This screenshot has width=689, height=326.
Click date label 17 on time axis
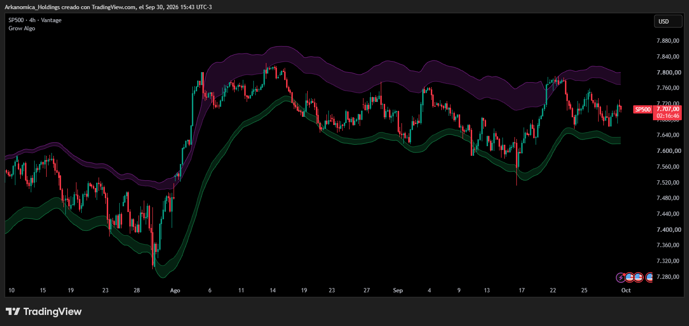pos(522,290)
